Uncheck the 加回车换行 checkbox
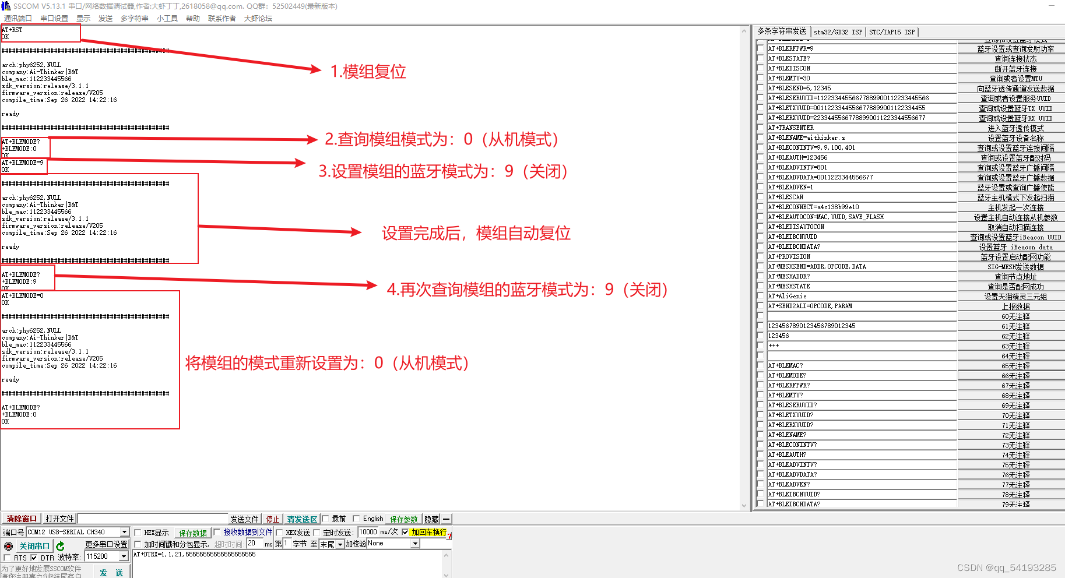The image size is (1065, 578). (x=405, y=532)
